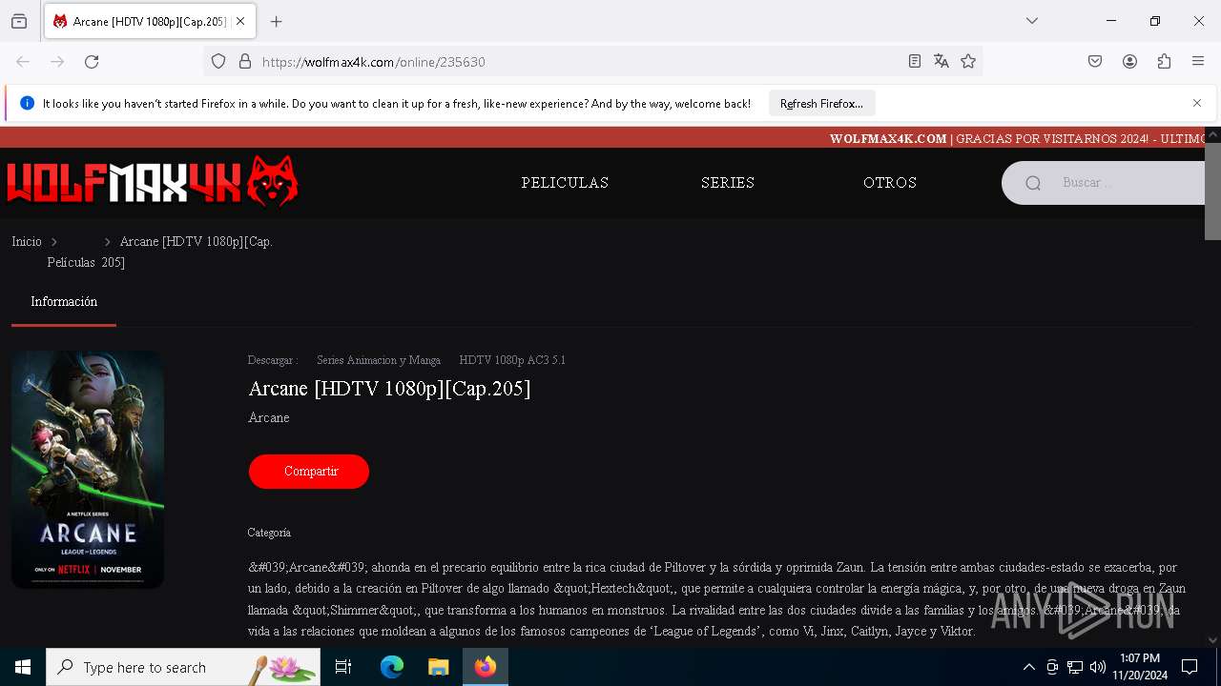Show hidden system tray icons
The width and height of the screenshot is (1221, 686).
[1028, 667]
